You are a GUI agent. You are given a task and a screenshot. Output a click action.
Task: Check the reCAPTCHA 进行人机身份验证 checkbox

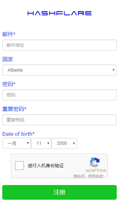[x=20, y=166]
